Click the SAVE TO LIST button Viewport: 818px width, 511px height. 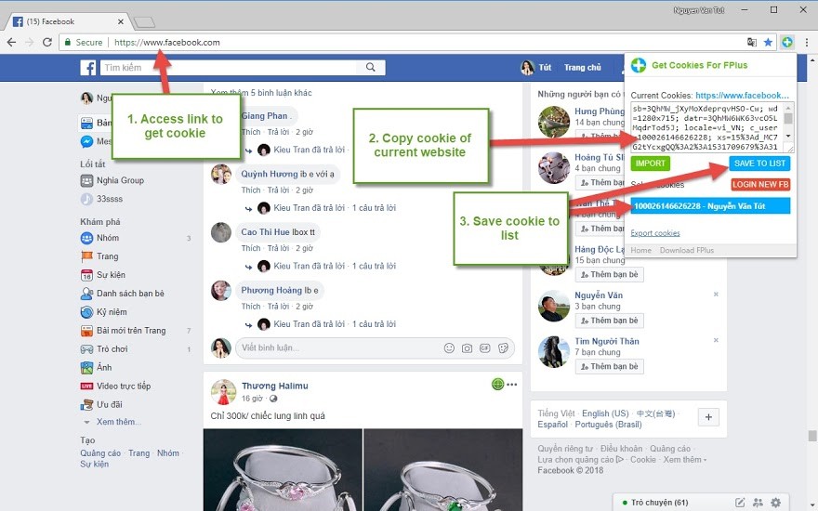[x=759, y=164]
